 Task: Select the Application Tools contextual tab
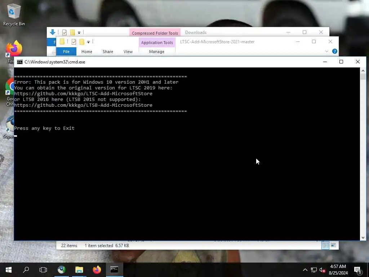157,43
